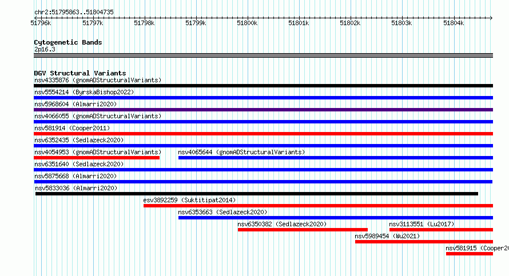Click the 51802k ruler mark
The height and width of the screenshot is (276, 509).
point(350,23)
